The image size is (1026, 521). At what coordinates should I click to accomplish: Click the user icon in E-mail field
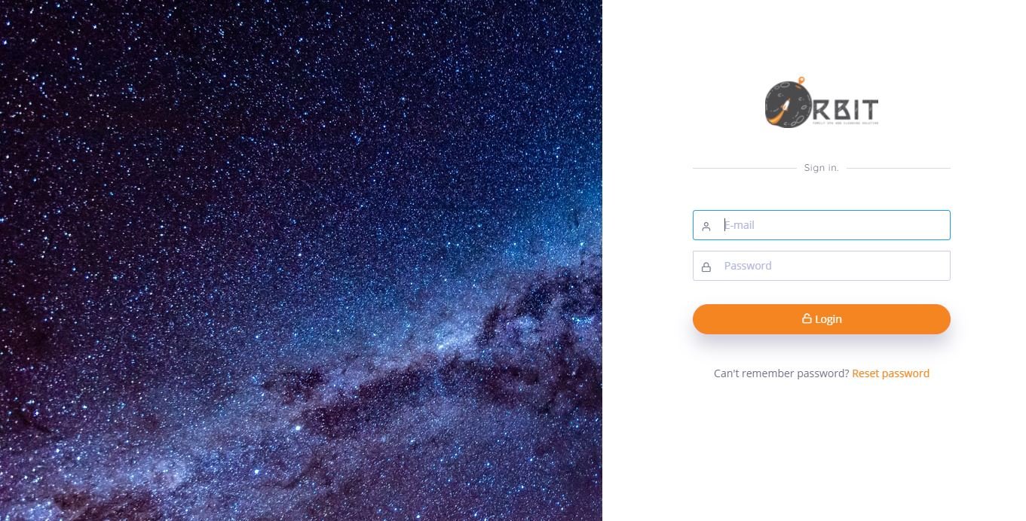pyautogui.click(x=706, y=226)
